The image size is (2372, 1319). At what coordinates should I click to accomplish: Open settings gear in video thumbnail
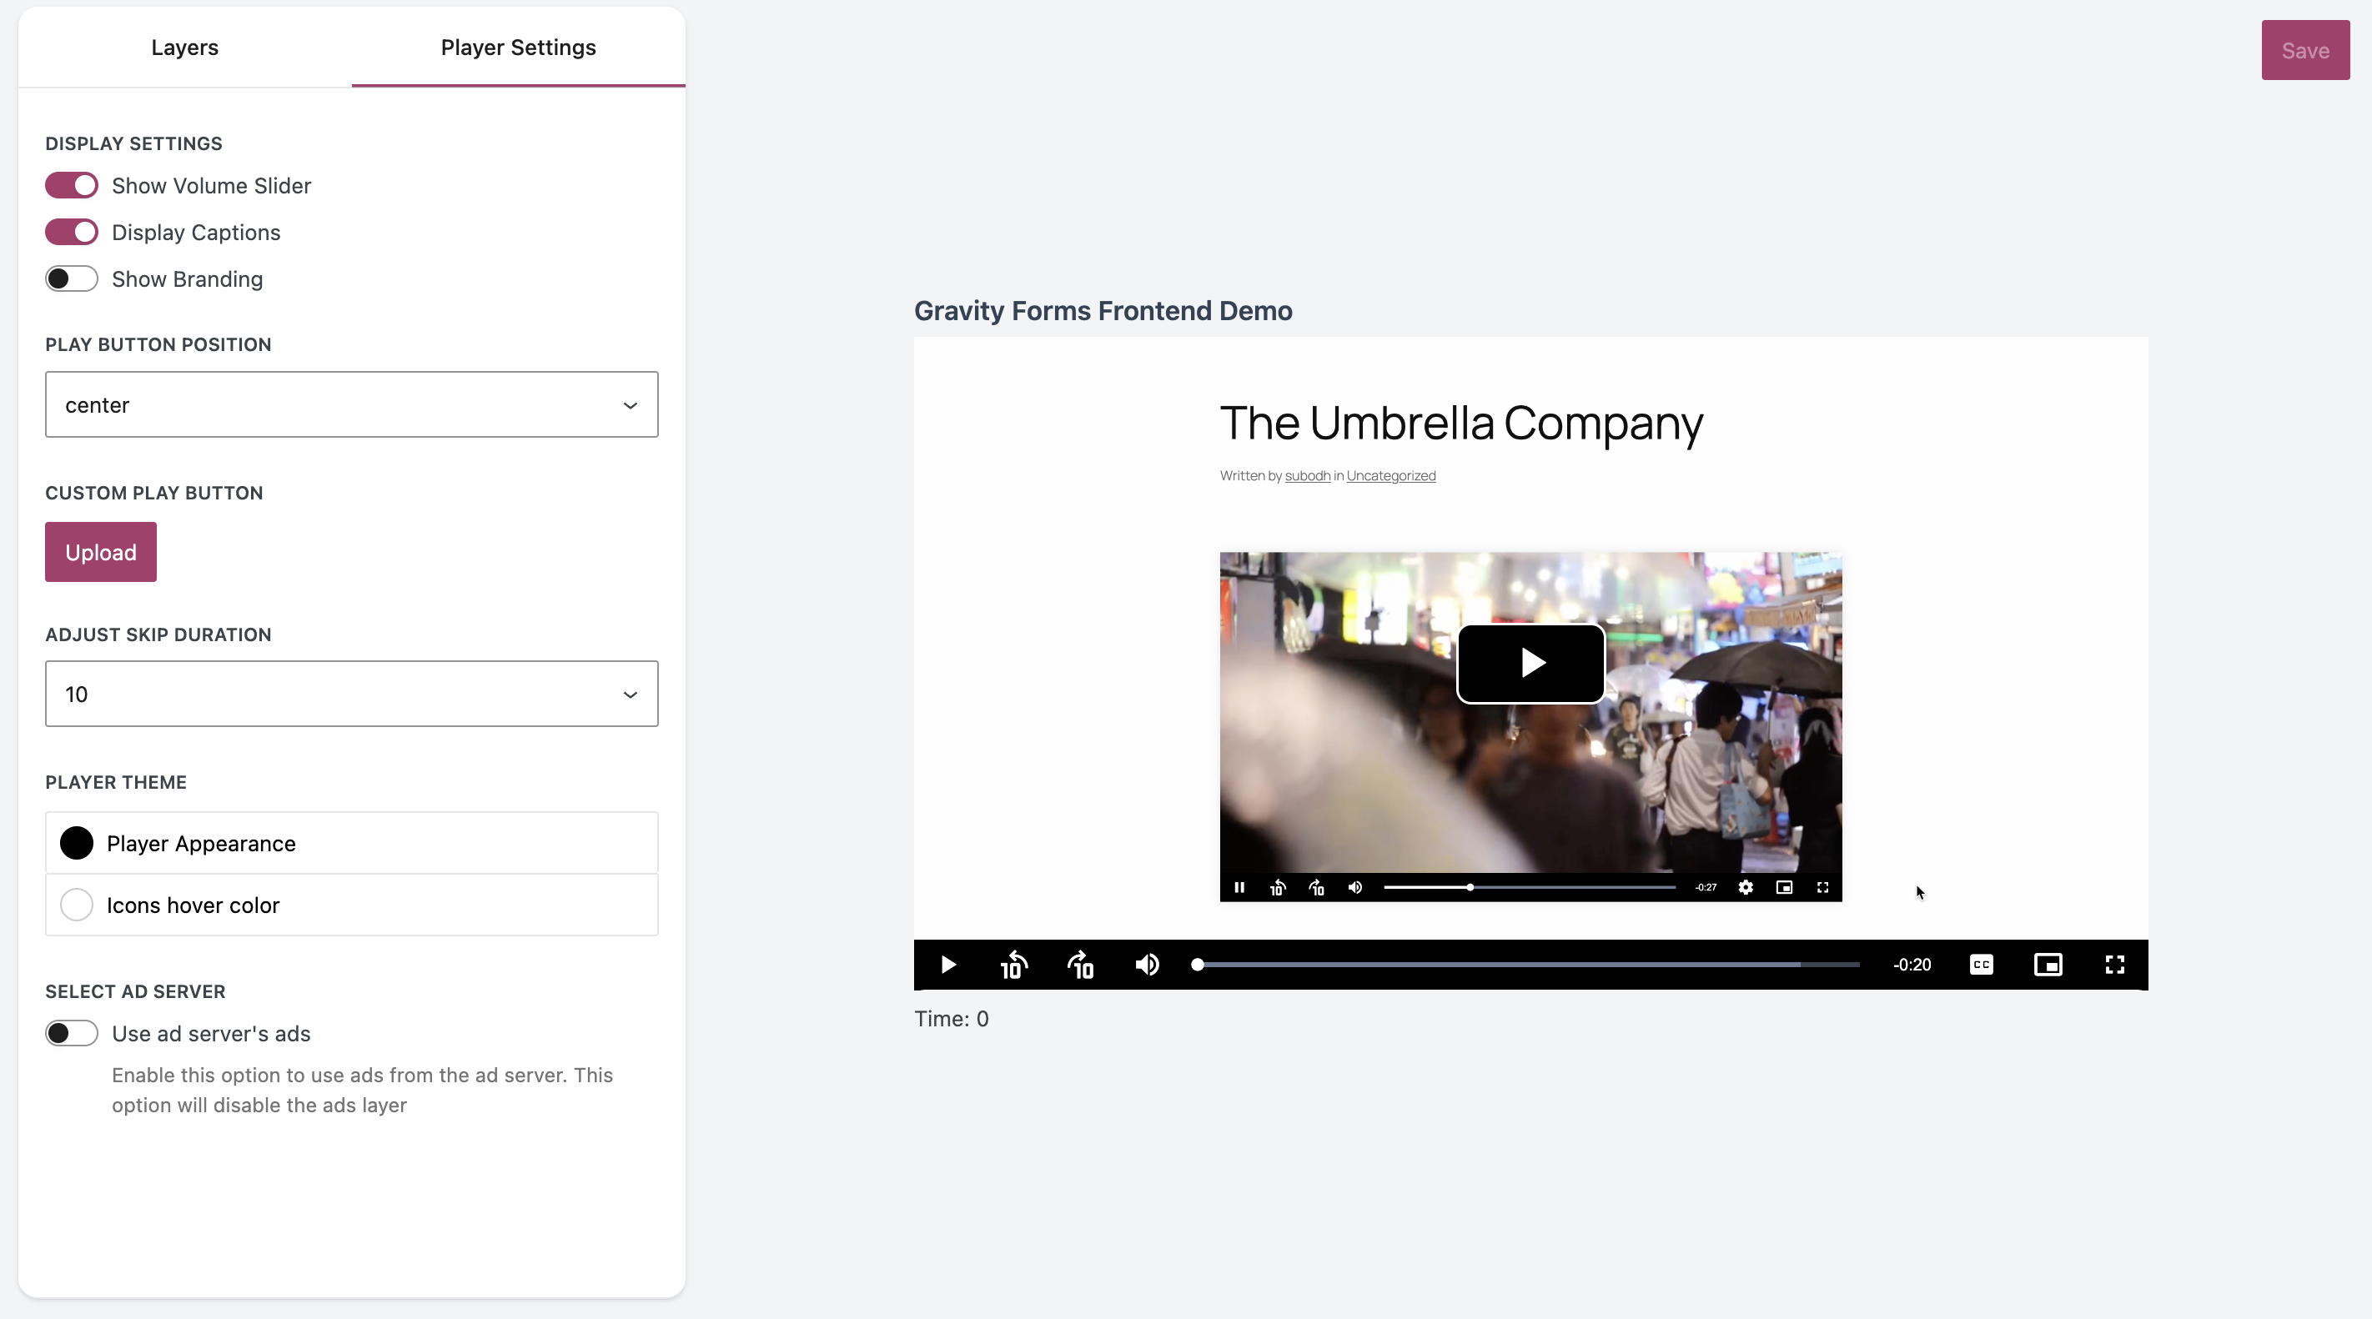[x=1745, y=887]
